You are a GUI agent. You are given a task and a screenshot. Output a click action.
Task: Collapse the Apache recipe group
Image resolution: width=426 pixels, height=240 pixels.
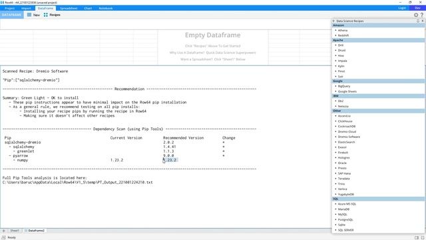pyautogui.click(x=378, y=40)
